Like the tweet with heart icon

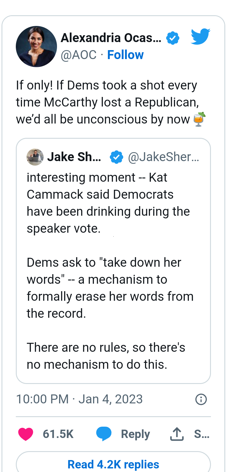tap(26, 434)
